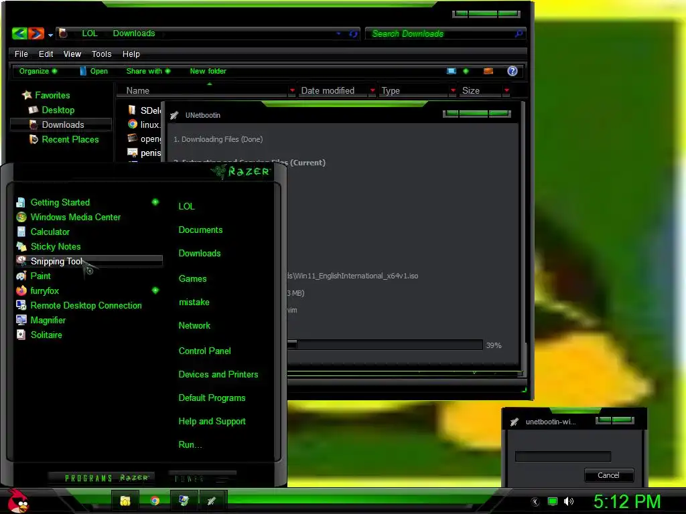Open Downloads from Start menu right pane
Image resolution: width=686 pixels, height=514 pixels.
pos(200,254)
